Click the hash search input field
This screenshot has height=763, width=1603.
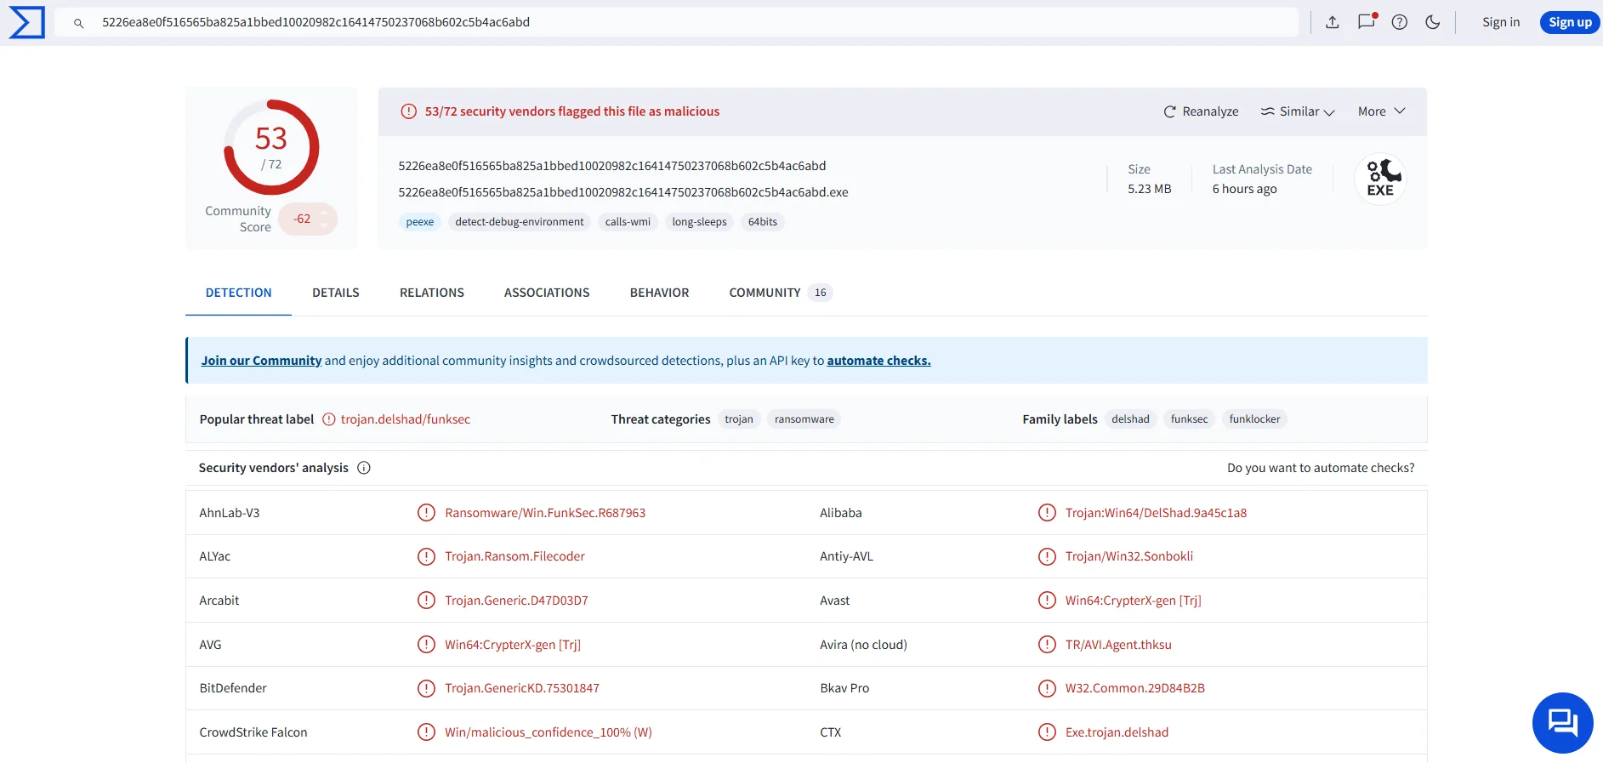point(676,22)
